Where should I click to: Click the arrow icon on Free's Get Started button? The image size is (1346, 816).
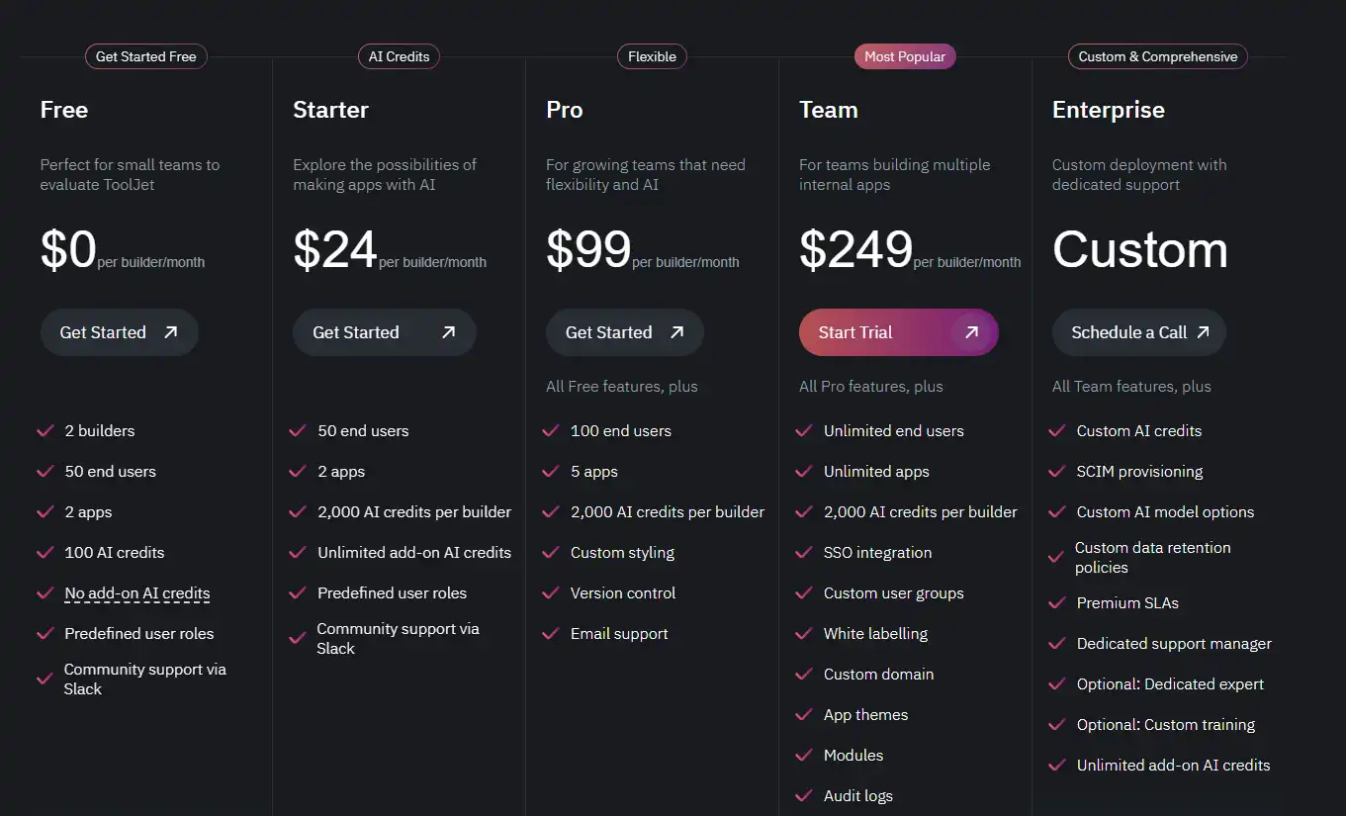[x=172, y=332]
